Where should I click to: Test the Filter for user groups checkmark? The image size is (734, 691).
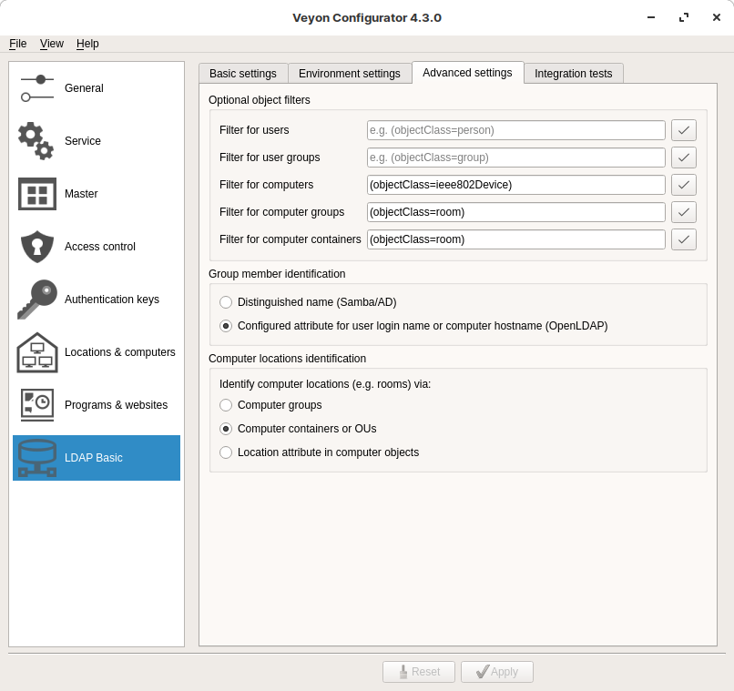pos(683,158)
